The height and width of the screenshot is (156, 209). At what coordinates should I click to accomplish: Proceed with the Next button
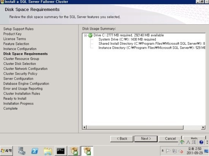point(146,139)
